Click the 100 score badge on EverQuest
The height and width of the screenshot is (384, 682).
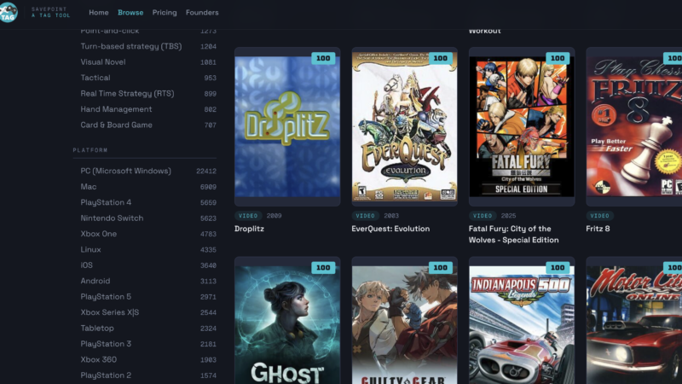[x=441, y=58]
